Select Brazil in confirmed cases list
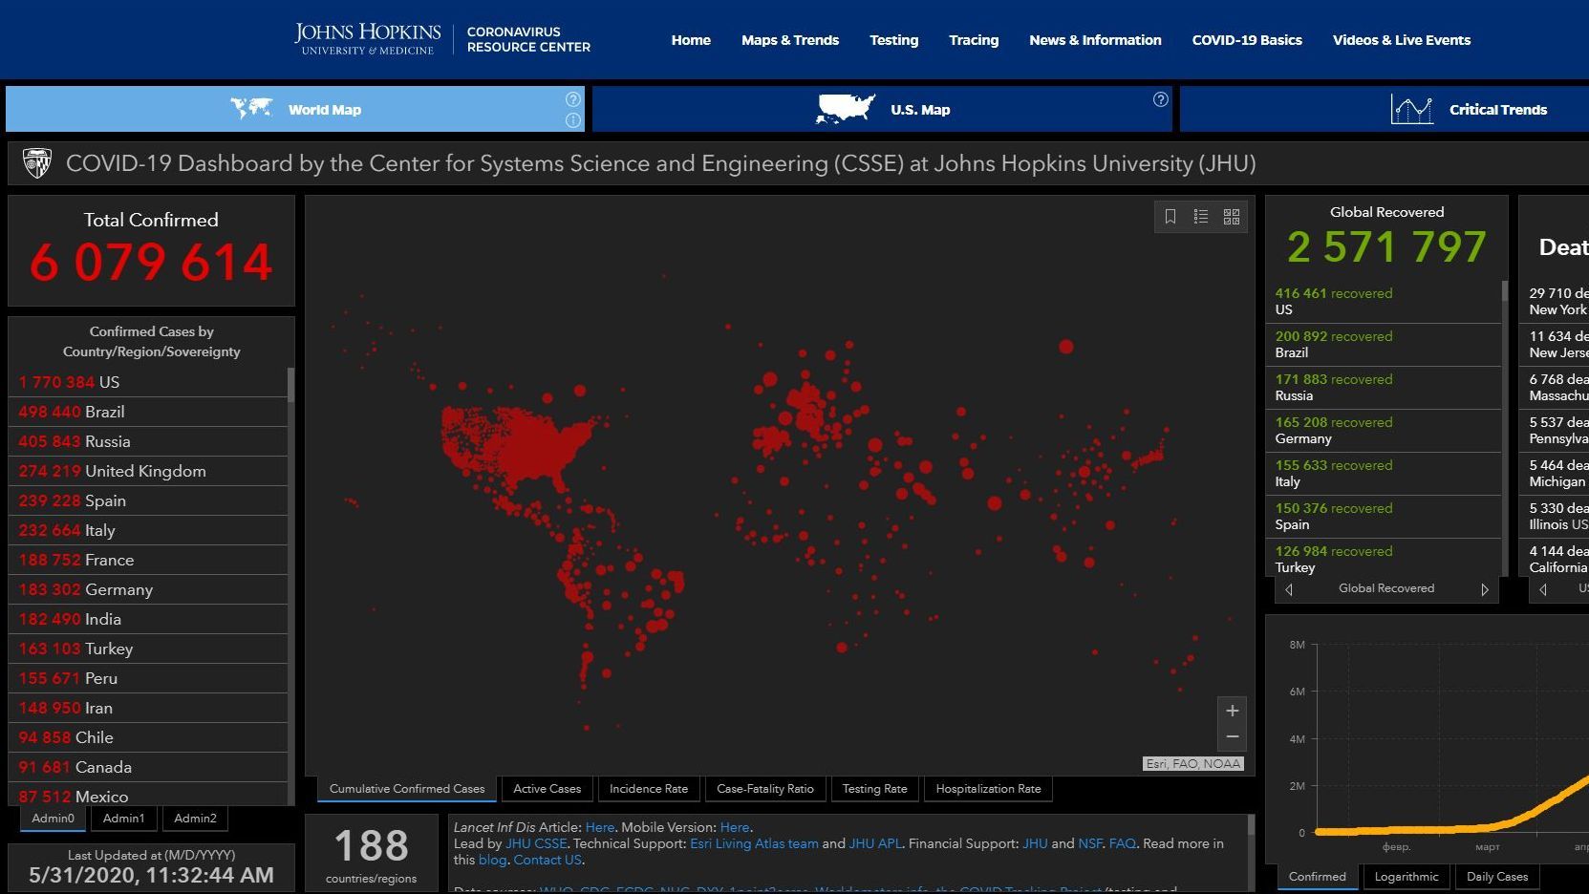This screenshot has width=1589, height=894. tap(148, 412)
